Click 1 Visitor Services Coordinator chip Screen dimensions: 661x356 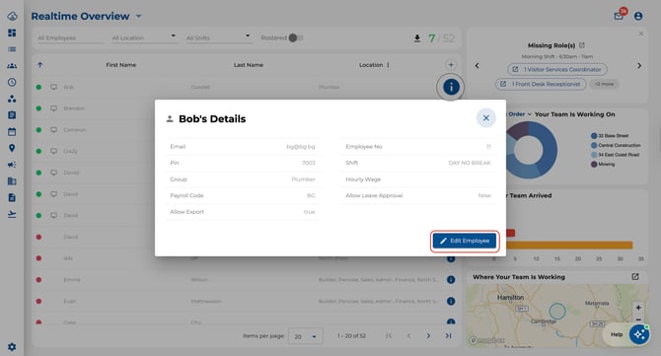point(557,69)
